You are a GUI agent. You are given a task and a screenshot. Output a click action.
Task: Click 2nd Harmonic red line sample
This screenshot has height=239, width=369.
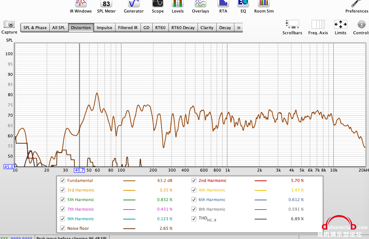tap(260, 181)
